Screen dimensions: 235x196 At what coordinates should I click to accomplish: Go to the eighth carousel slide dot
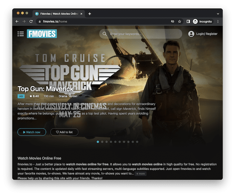(x=128, y=142)
